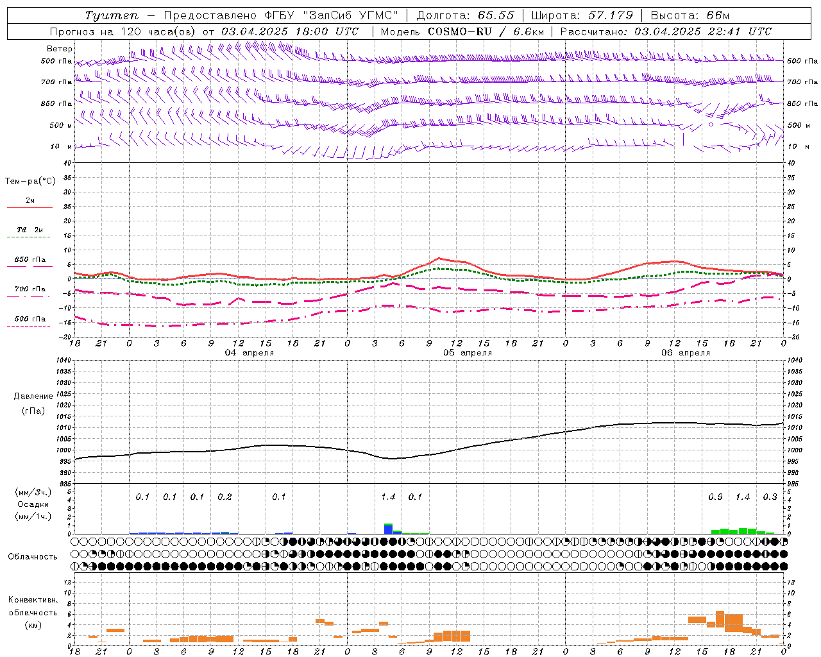Click the Давление pressure panel label

[x=33, y=397]
